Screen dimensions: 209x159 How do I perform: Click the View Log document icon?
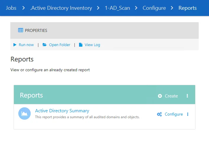[81, 45]
